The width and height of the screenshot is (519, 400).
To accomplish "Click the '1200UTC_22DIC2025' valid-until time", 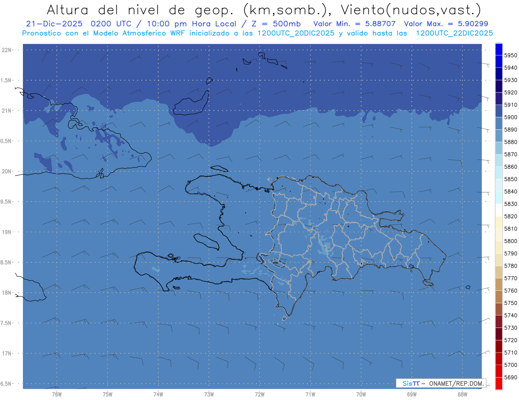I will coord(454,33).
